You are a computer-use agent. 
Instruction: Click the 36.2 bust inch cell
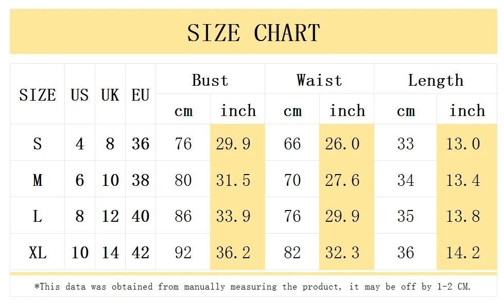pyautogui.click(x=237, y=252)
